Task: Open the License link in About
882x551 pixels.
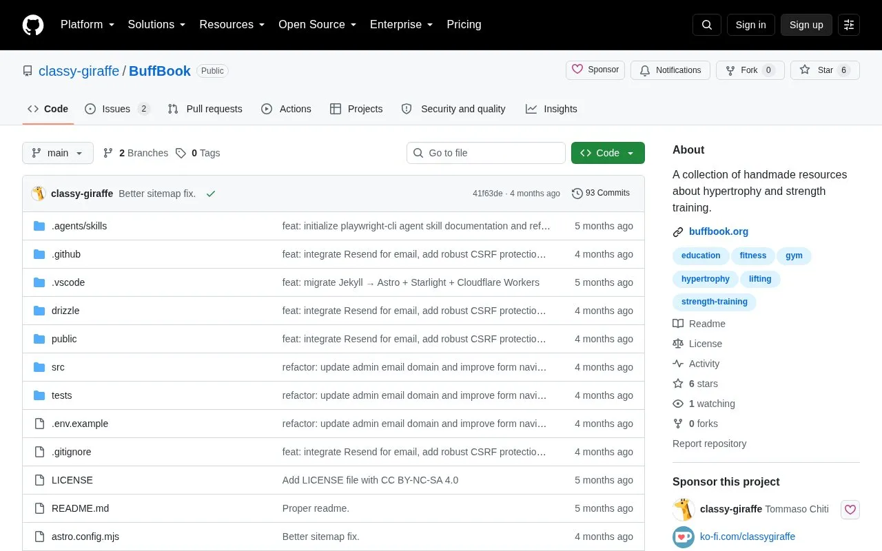Action: [697, 344]
